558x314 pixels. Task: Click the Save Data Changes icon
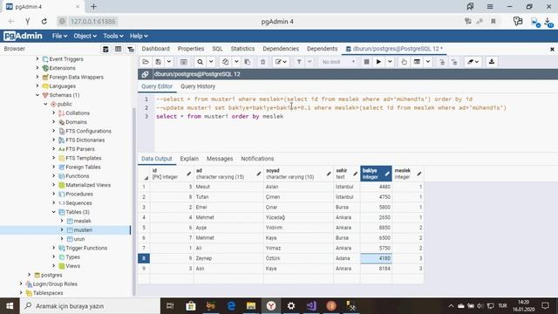tap(184, 62)
